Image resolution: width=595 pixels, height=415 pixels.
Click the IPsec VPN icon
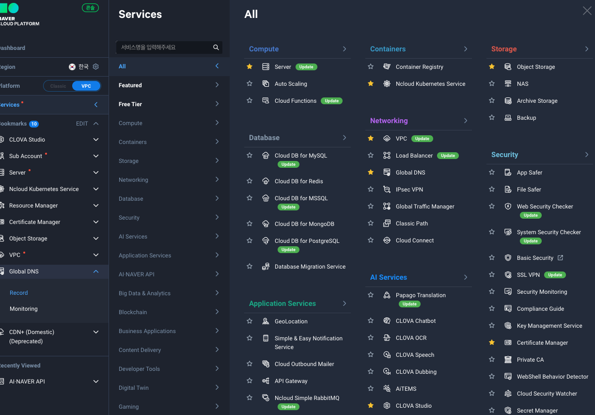387,190
